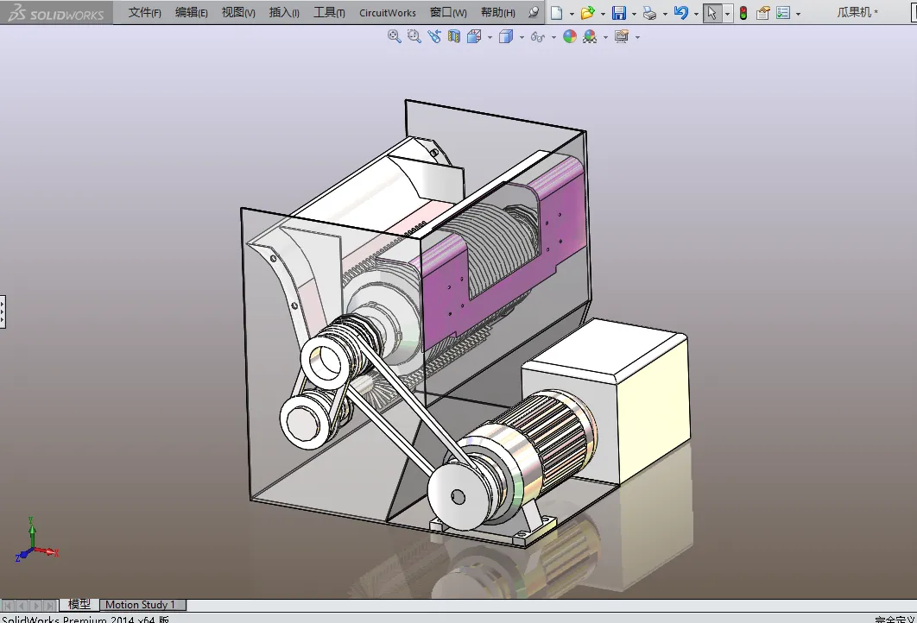Click the New document icon
The width and height of the screenshot is (917, 623).
click(x=557, y=13)
